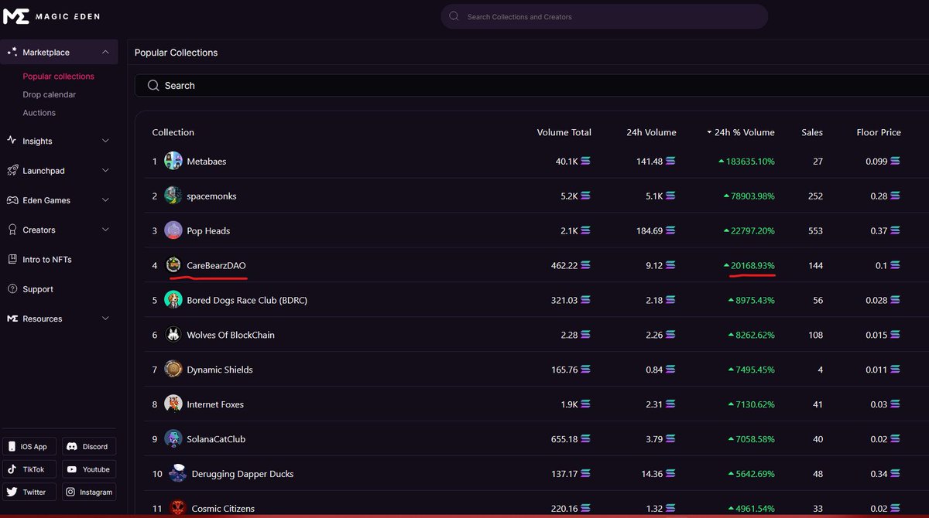The height and width of the screenshot is (518, 929).
Task: Expand the Creators menu chevron
Action: [105, 230]
